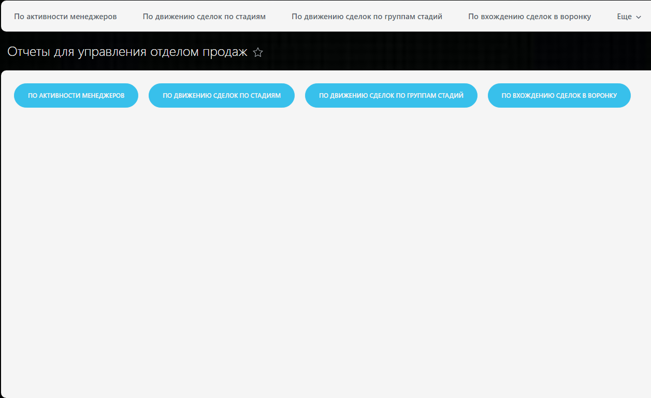Click the page title Отчеты для управления отделом продаж

tap(127, 52)
